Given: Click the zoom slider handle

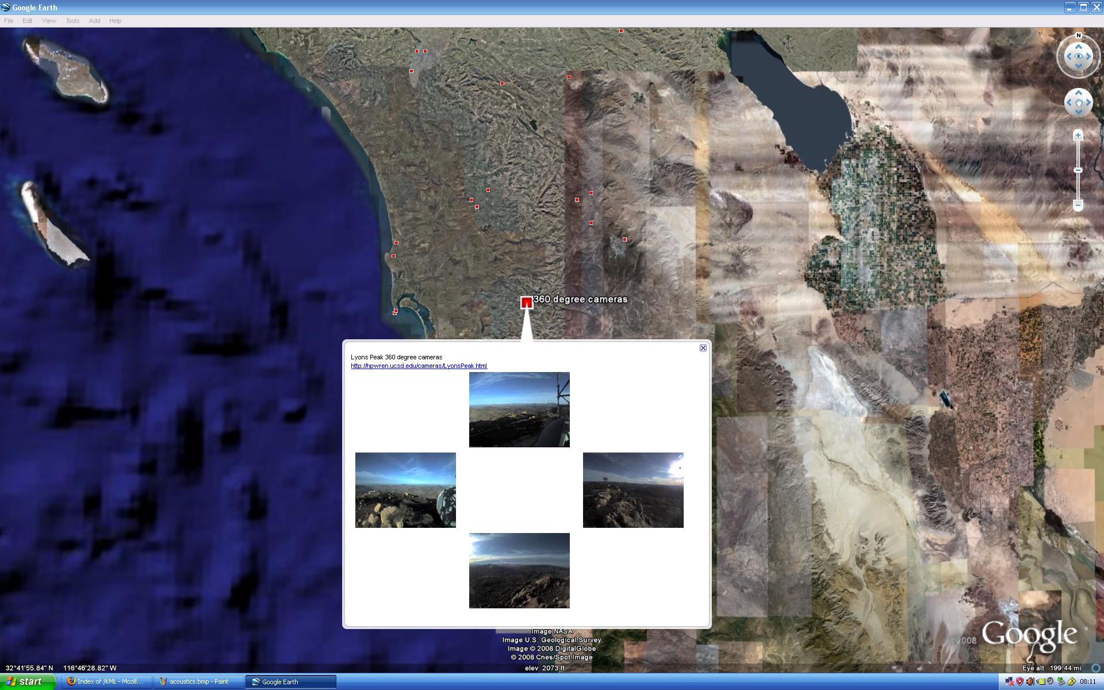Looking at the screenshot, I should point(1078,170).
